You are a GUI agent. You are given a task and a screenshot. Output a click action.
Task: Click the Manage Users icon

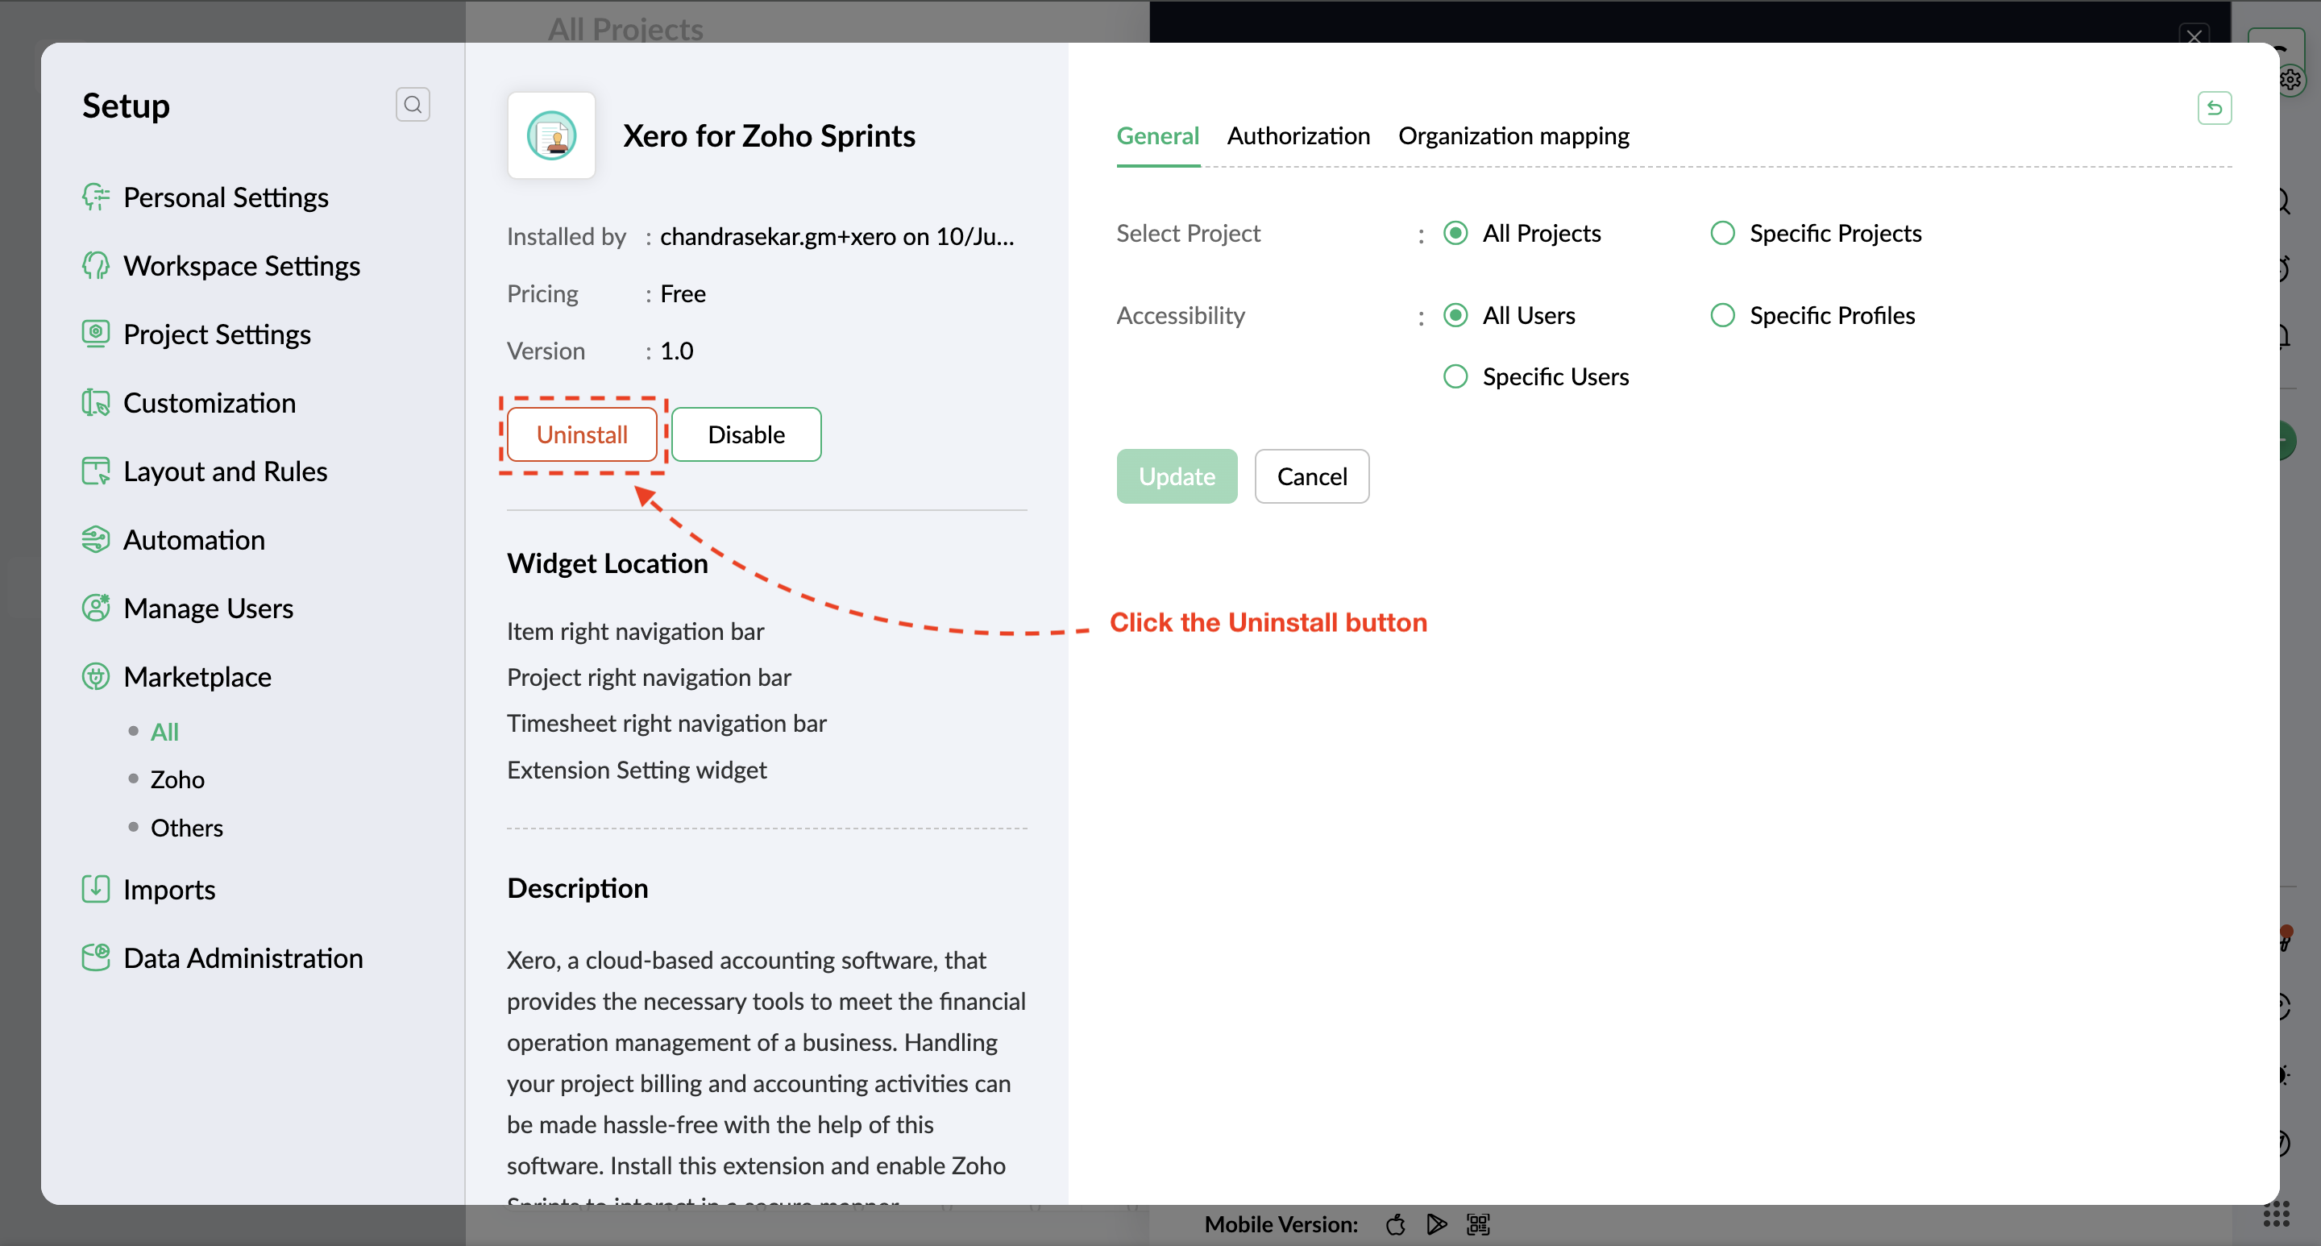click(96, 608)
